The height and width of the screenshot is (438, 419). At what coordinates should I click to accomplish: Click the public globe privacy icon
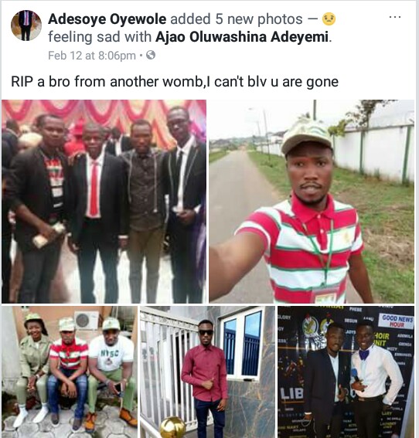151,55
